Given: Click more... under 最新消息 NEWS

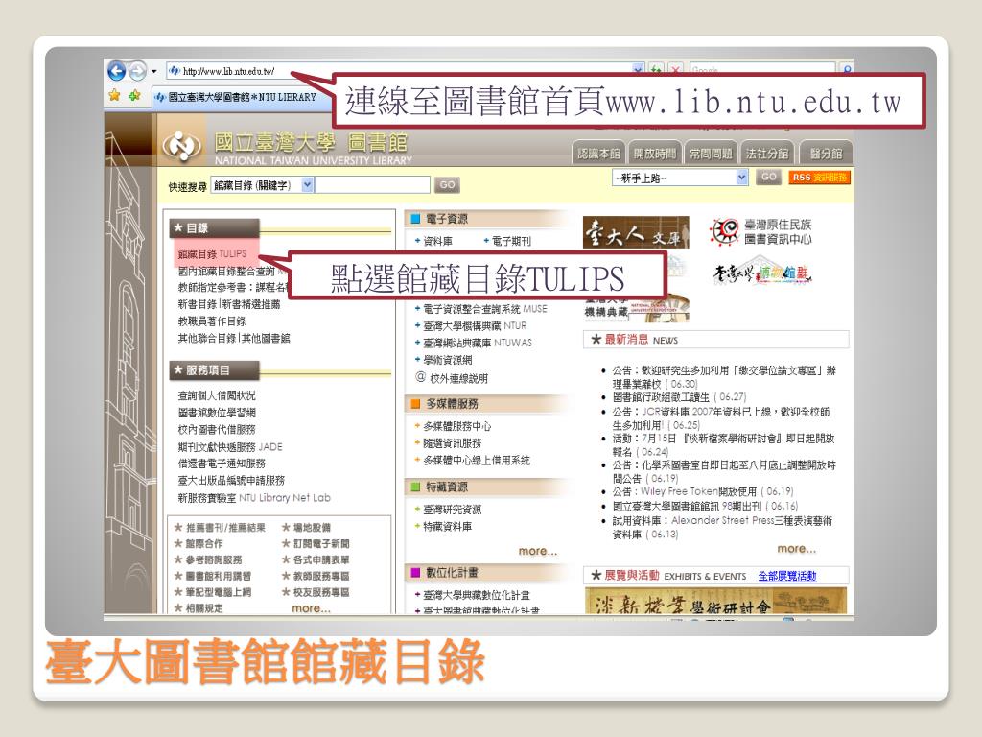Looking at the screenshot, I should point(797,549).
